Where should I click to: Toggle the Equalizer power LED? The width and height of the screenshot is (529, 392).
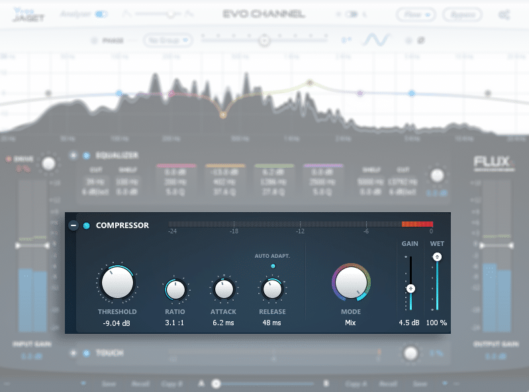click(x=86, y=155)
